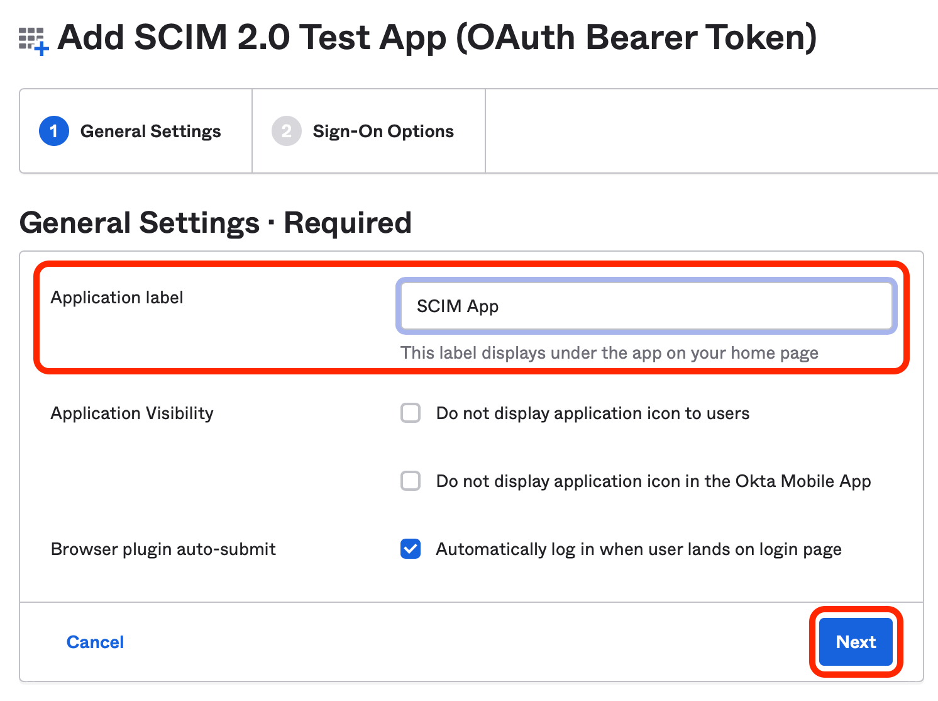This screenshot has height=701, width=938.
Task: Click the Application Visibility label
Action: tap(132, 413)
